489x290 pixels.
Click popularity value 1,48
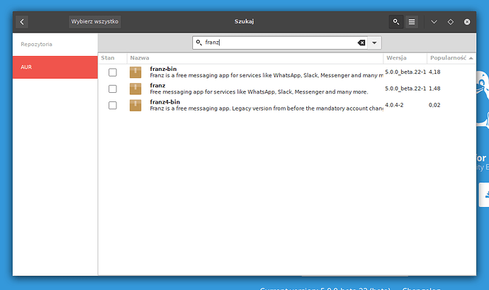(434, 89)
